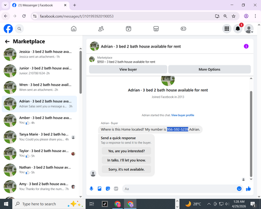This screenshot has height=209, width=261.
Task: Attach a photo with the image icon
Action: 100,189
